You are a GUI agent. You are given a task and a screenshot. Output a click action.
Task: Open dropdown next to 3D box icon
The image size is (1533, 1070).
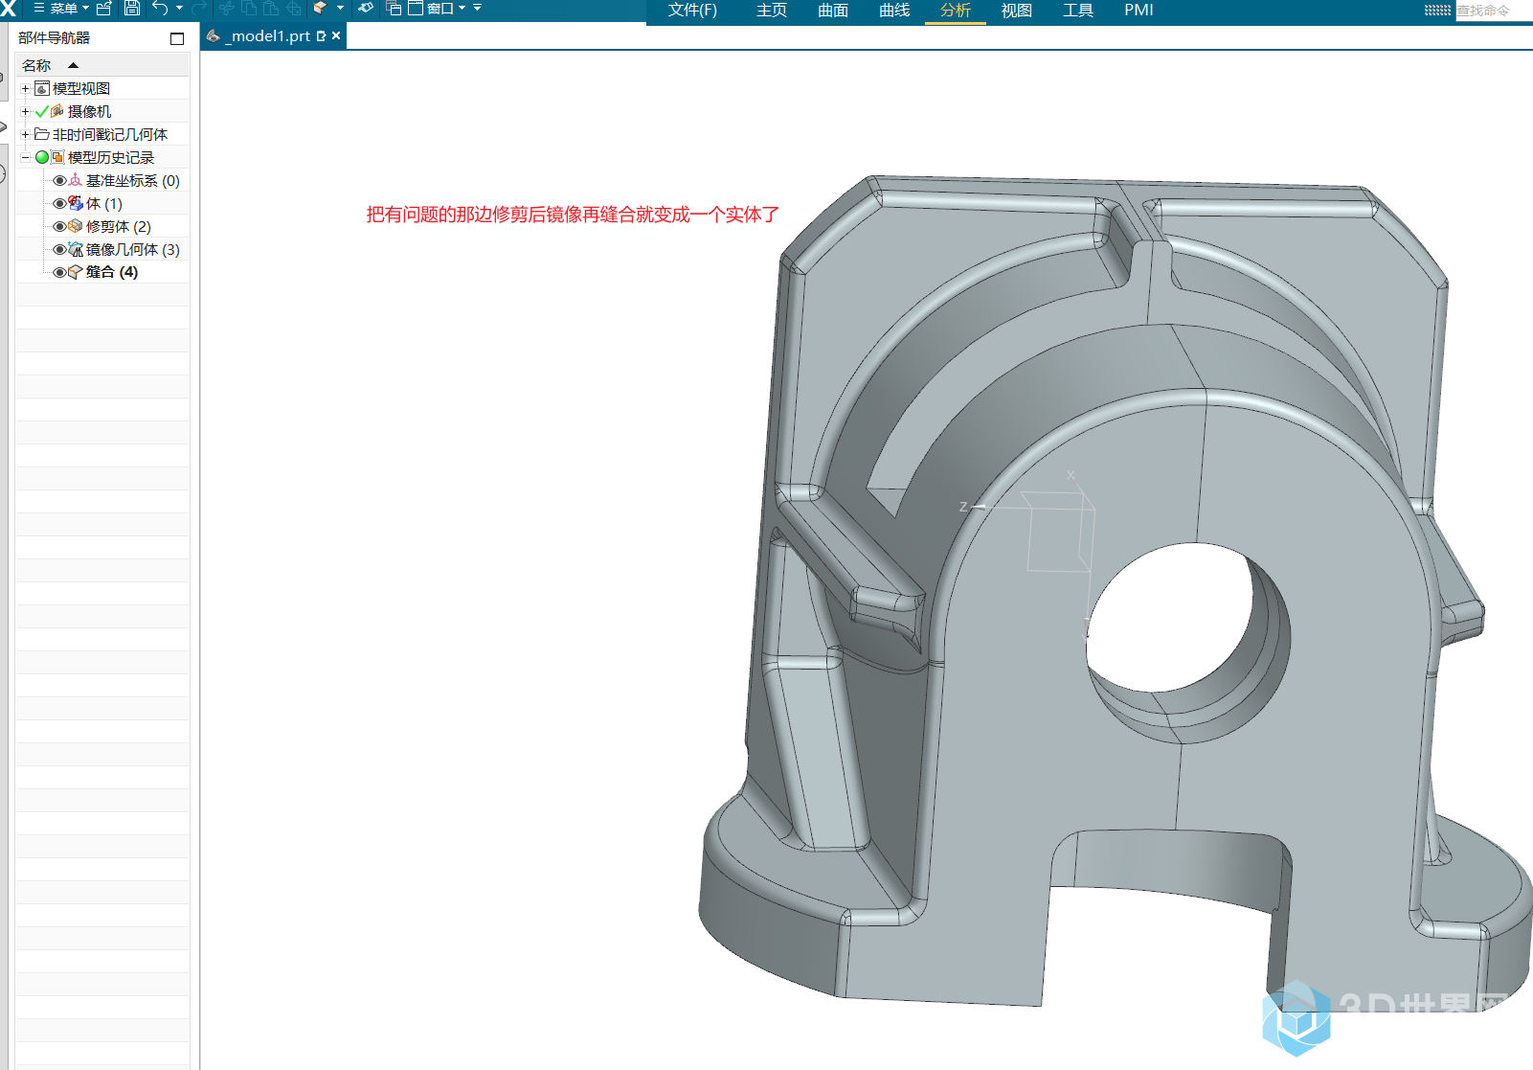coord(340,9)
